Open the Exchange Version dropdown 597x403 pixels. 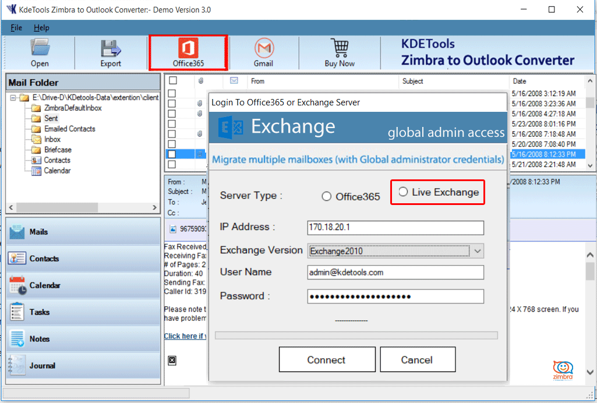pos(477,250)
